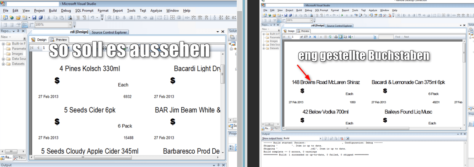
Task: Click Undo arrow icon in left window toolbar
Action: coord(92,17)
